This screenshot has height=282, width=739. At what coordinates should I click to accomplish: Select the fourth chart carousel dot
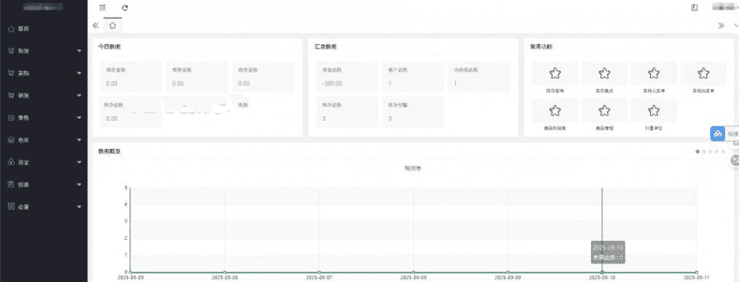pyautogui.click(x=717, y=152)
